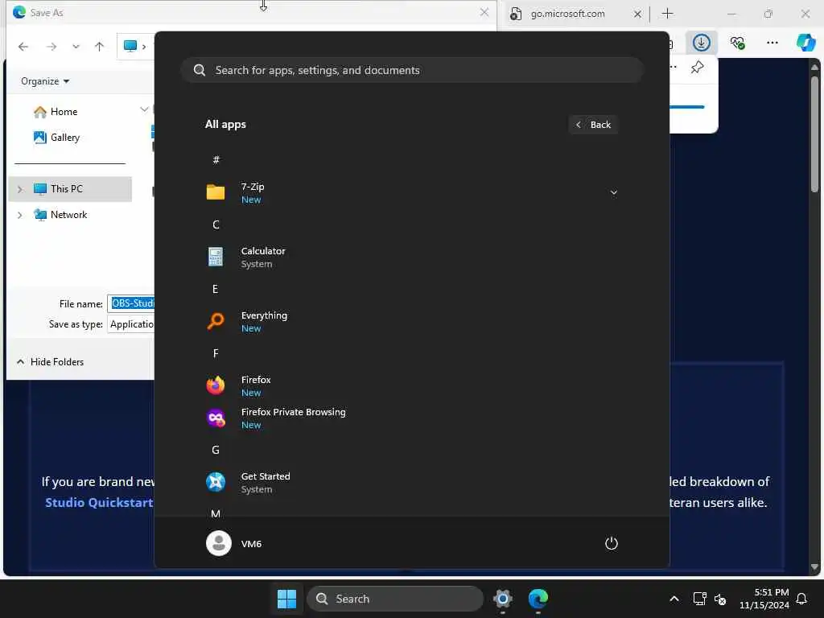
Task: Click the scroll down arrow in Edge
Action: point(814,567)
